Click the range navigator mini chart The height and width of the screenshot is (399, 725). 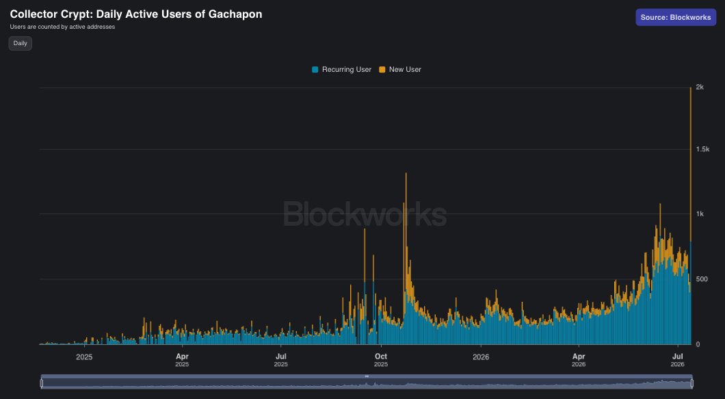pos(367,384)
